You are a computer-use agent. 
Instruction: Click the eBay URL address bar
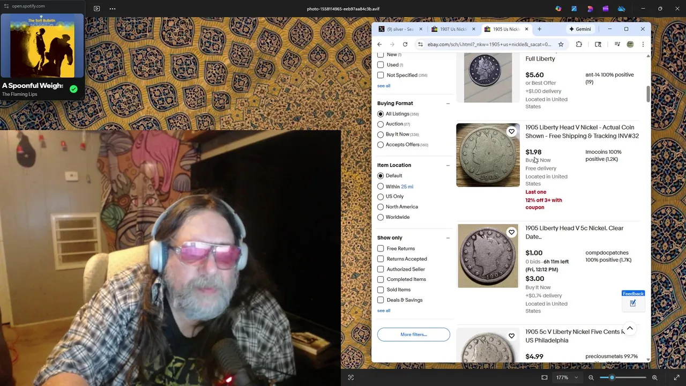(489, 44)
